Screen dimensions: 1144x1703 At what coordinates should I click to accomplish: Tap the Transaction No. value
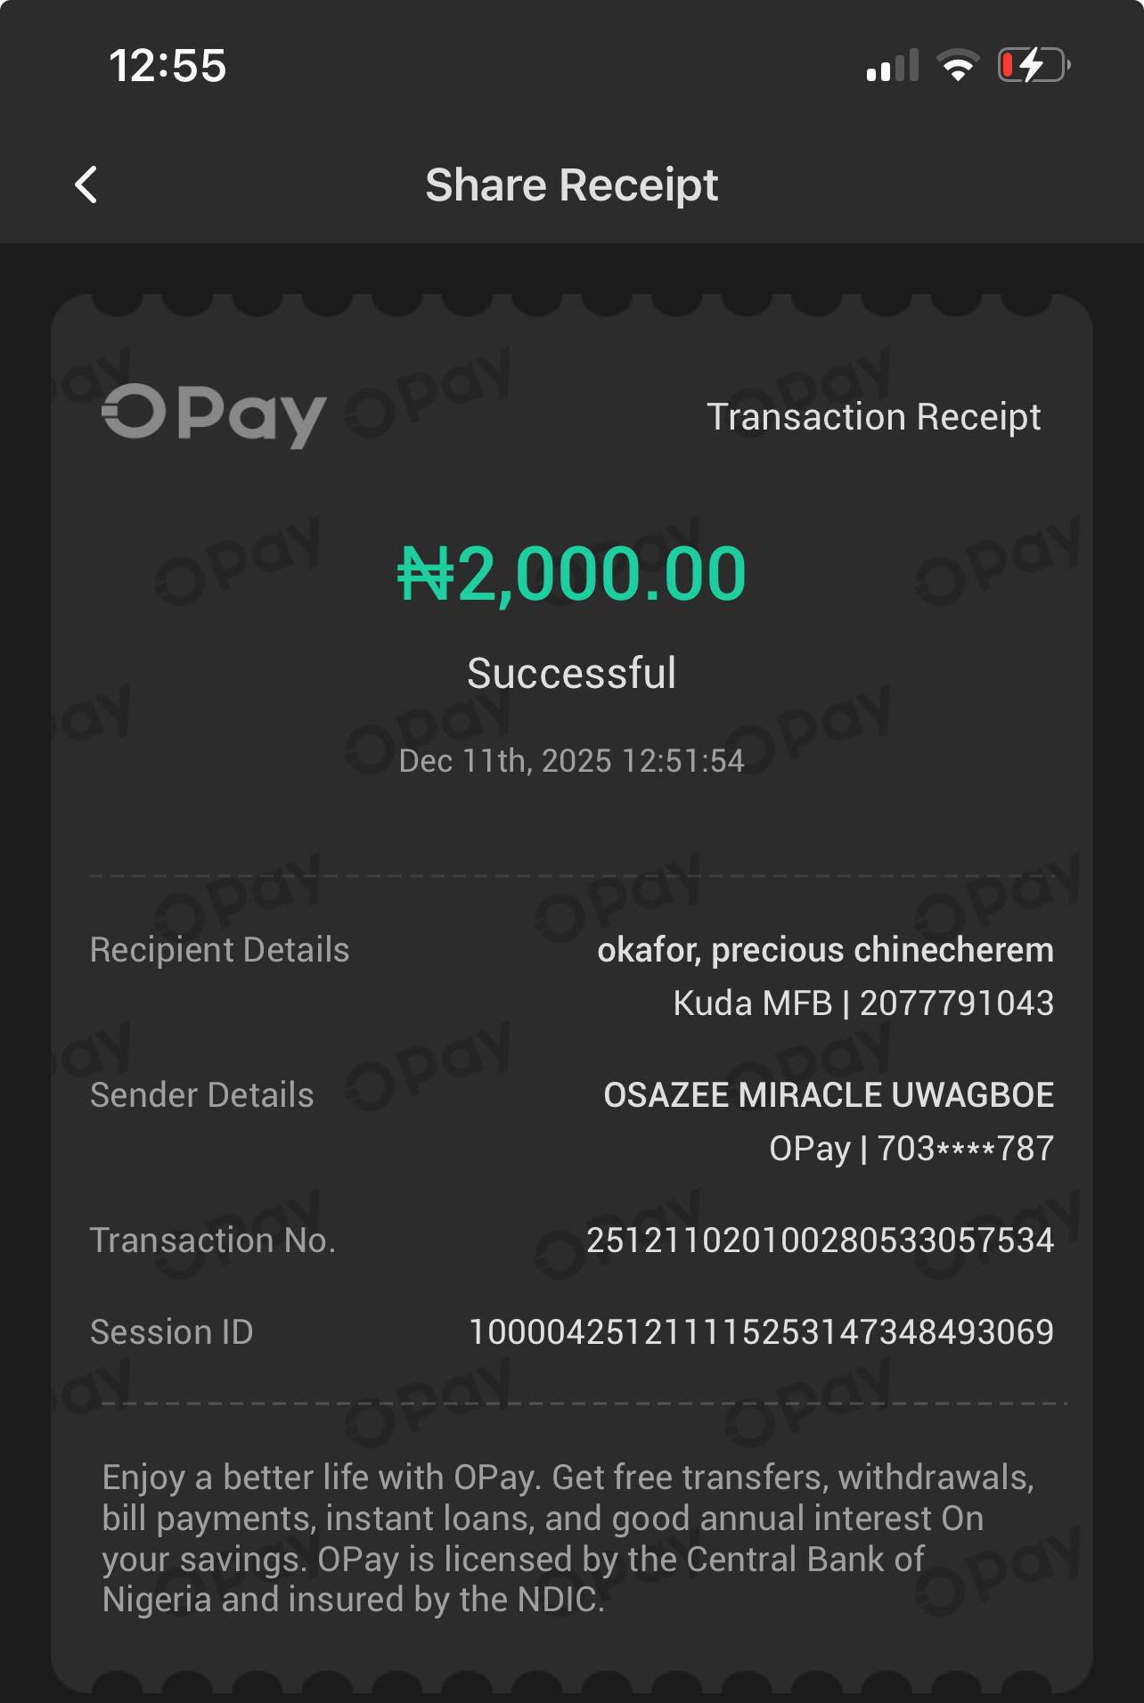[820, 1240]
